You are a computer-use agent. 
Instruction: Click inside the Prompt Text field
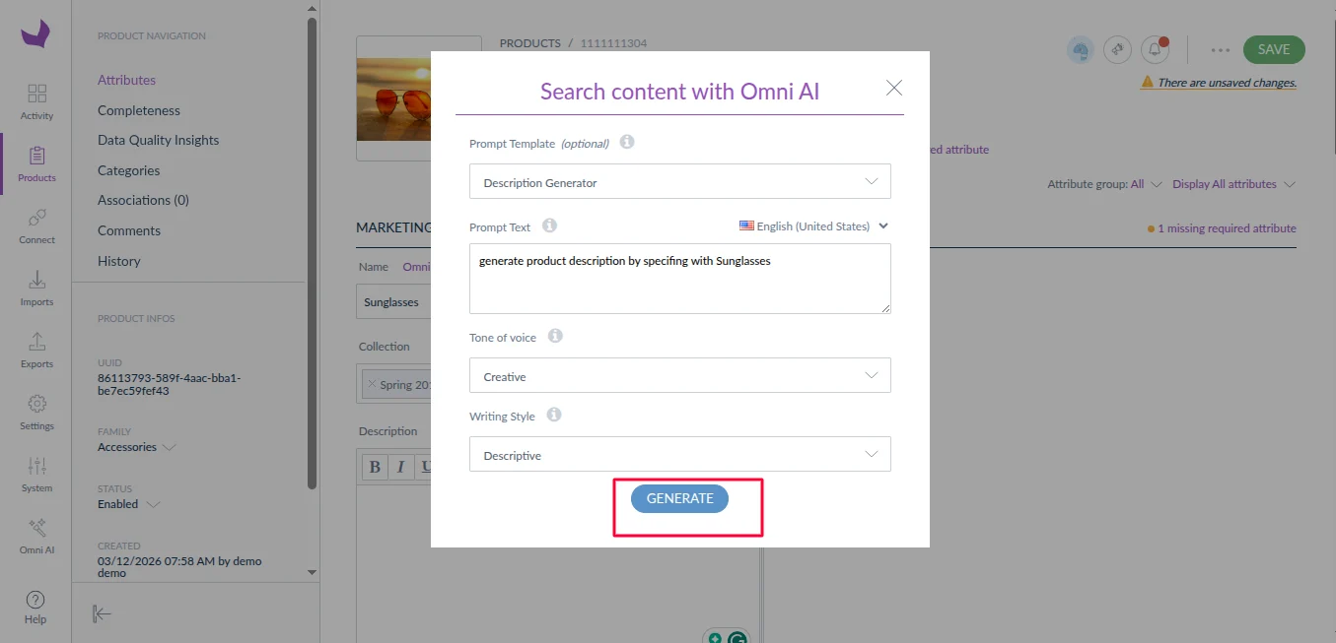(678, 279)
